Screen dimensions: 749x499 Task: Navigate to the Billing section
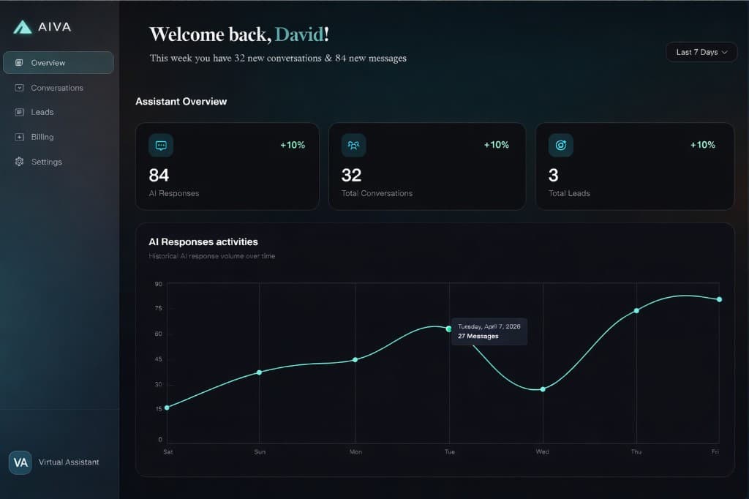(x=43, y=136)
